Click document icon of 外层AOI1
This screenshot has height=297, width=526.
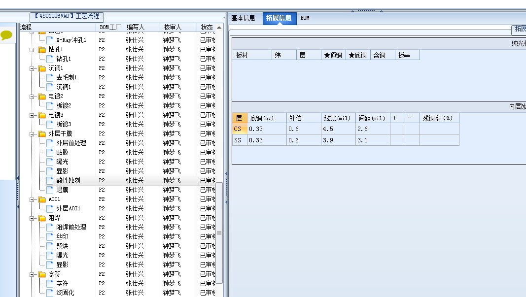tap(50, 208)
